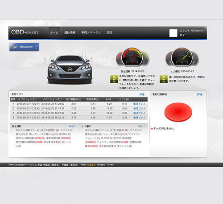Open 詳細 link of the 走行リスト panel
The width and height of the screenshot is (223, 204).
click(x=143, y=94)
